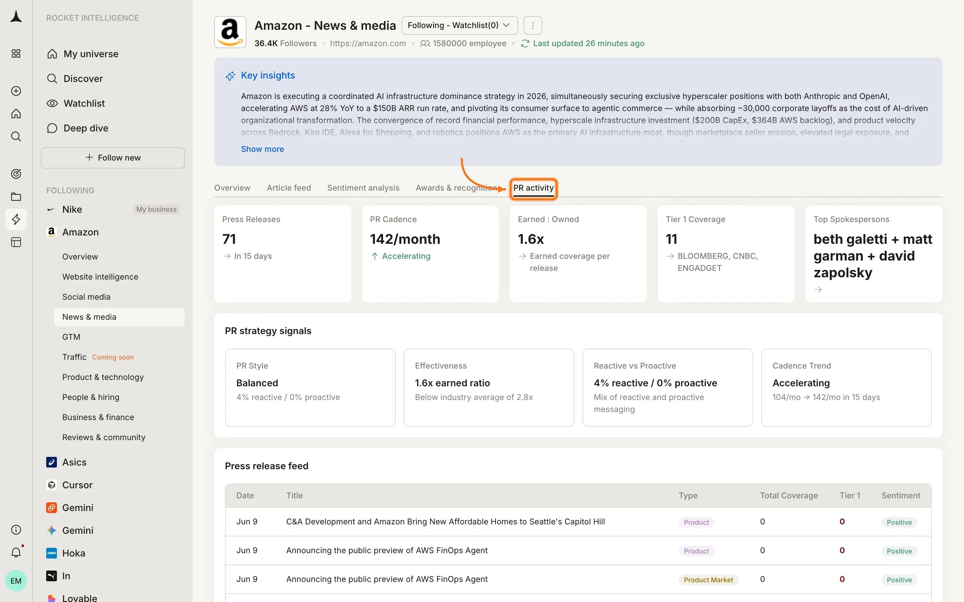Click the orange Gemini logo icon
This screenshot has width=964, height=602.
click(52, 508)
